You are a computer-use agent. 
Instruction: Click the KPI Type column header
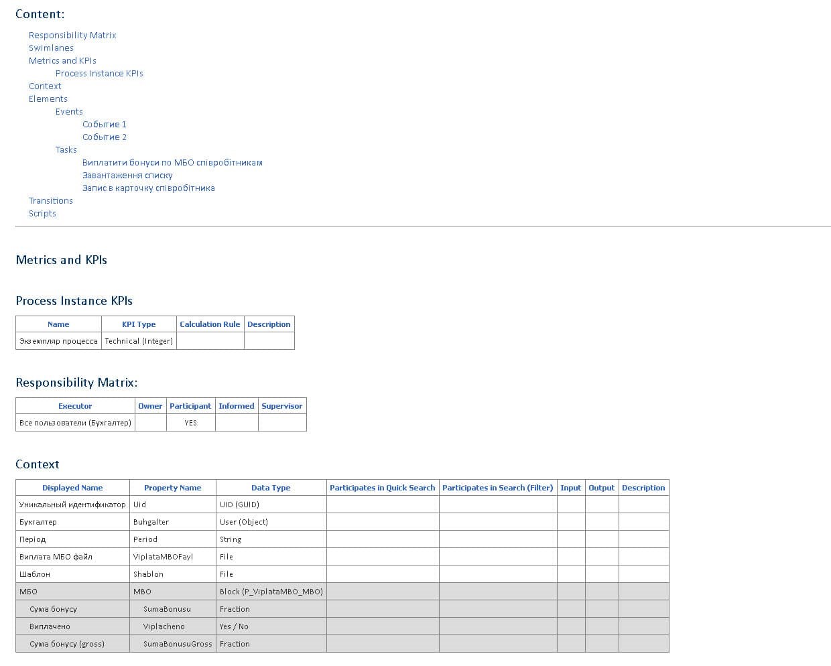(139, 324)
